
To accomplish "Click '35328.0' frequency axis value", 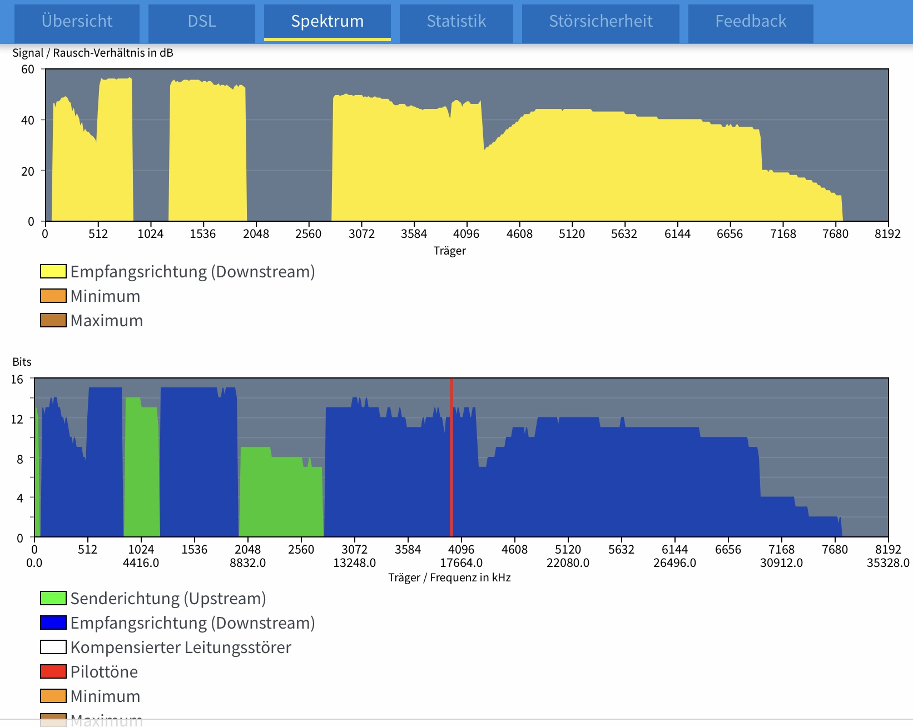I will click(x=888, y=563).
